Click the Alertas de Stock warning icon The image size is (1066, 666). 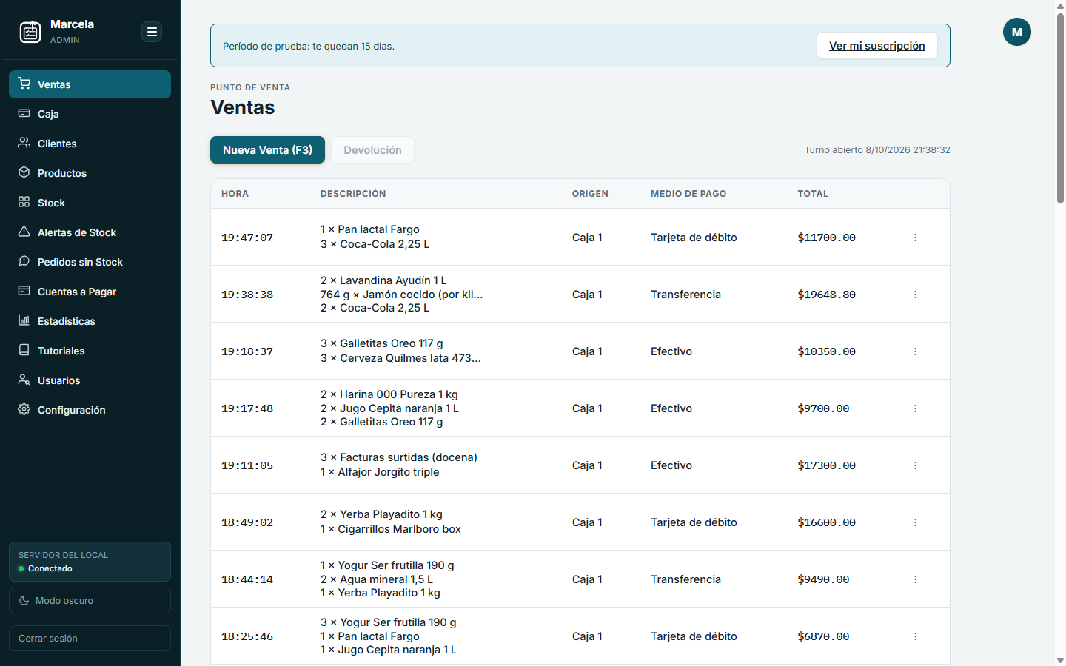(x=24, y=232)
